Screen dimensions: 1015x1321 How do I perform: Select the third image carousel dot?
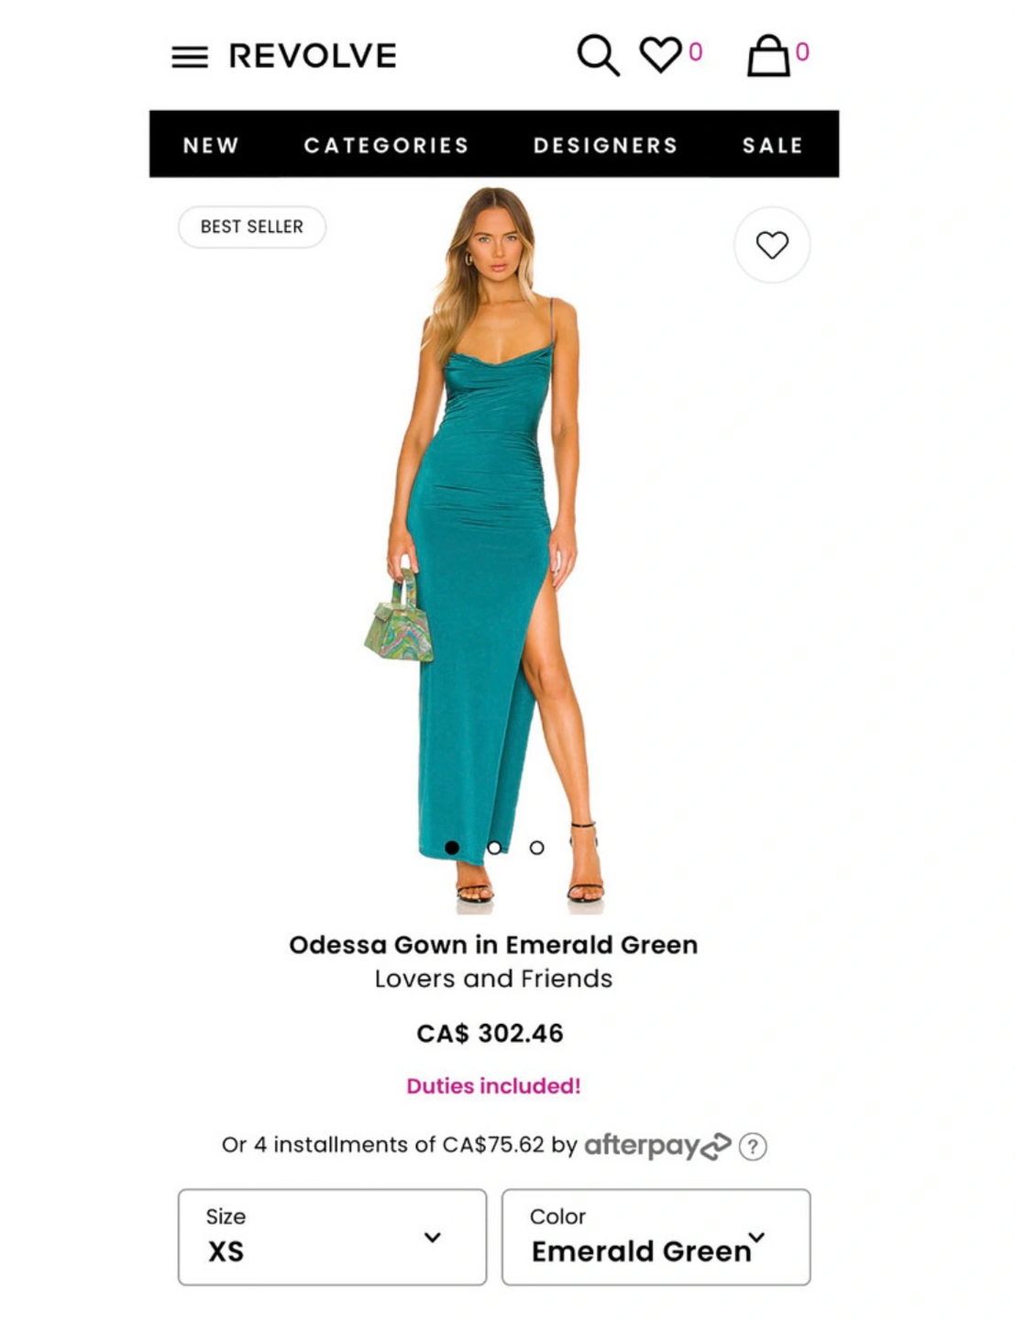536,848
